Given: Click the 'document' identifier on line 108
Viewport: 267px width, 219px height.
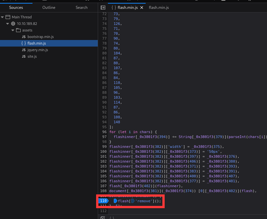Looking at the screenshot, I should pyautogui.click(x=118, y=191).
